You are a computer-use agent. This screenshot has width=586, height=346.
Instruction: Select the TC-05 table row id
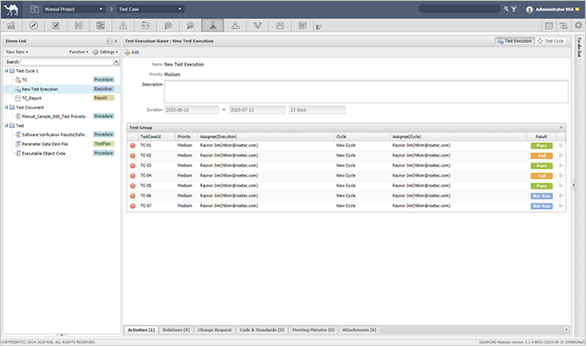point(146,185)
